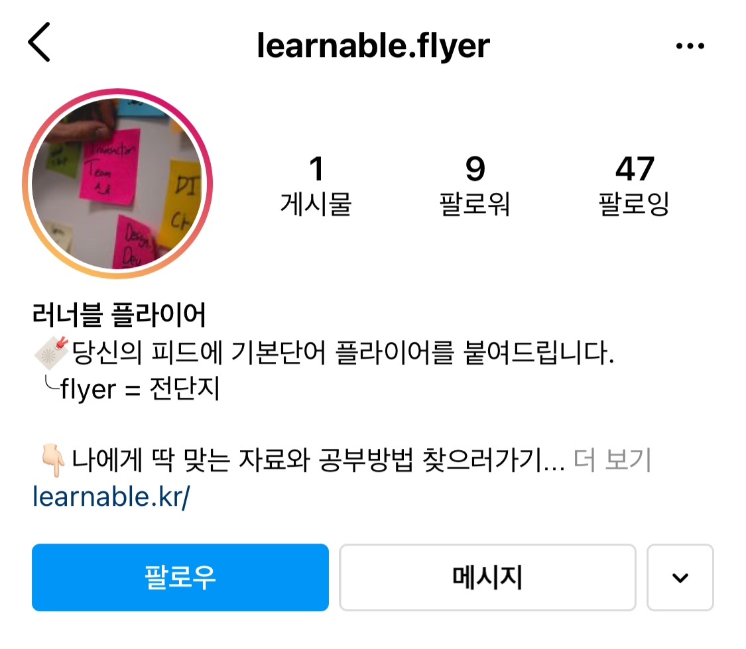Click the 메시지 message button

(x=487, y=577)
